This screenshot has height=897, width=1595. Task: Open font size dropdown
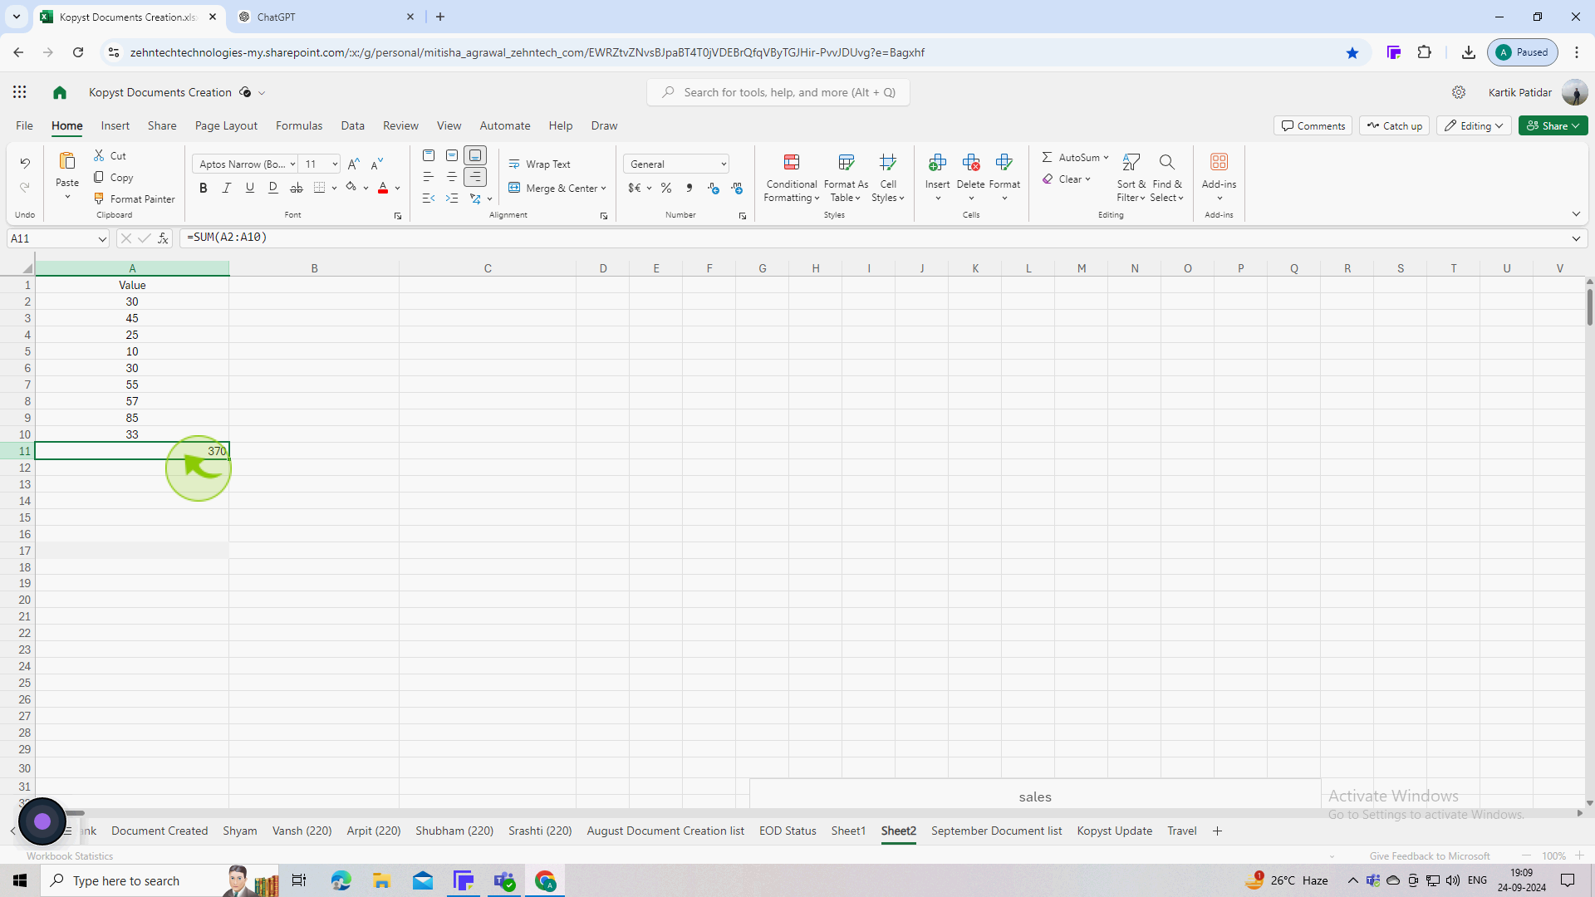[335, 164]
